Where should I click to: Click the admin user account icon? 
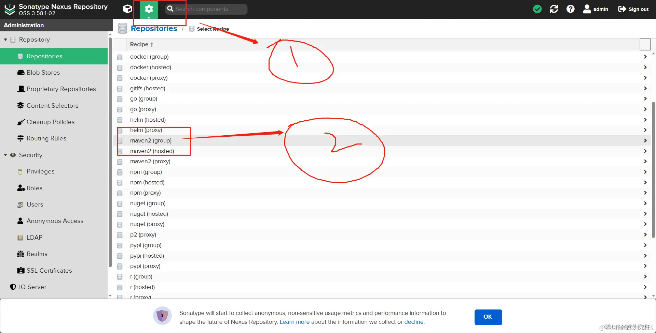(587, 9)
